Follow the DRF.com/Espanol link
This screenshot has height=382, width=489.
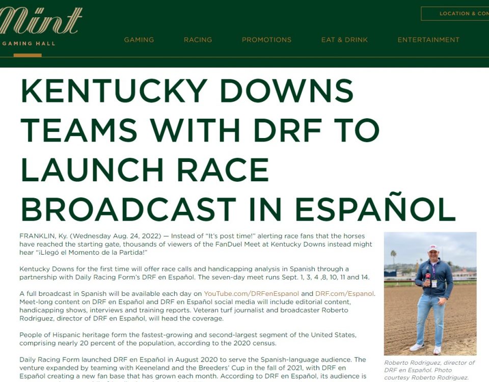point(345,294)
